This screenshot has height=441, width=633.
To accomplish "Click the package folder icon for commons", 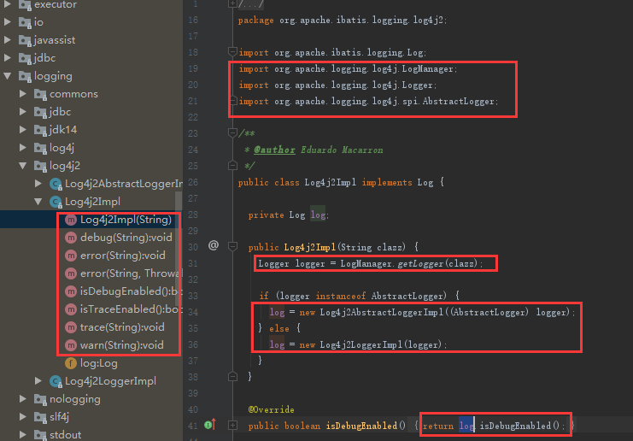I will 39,94.
